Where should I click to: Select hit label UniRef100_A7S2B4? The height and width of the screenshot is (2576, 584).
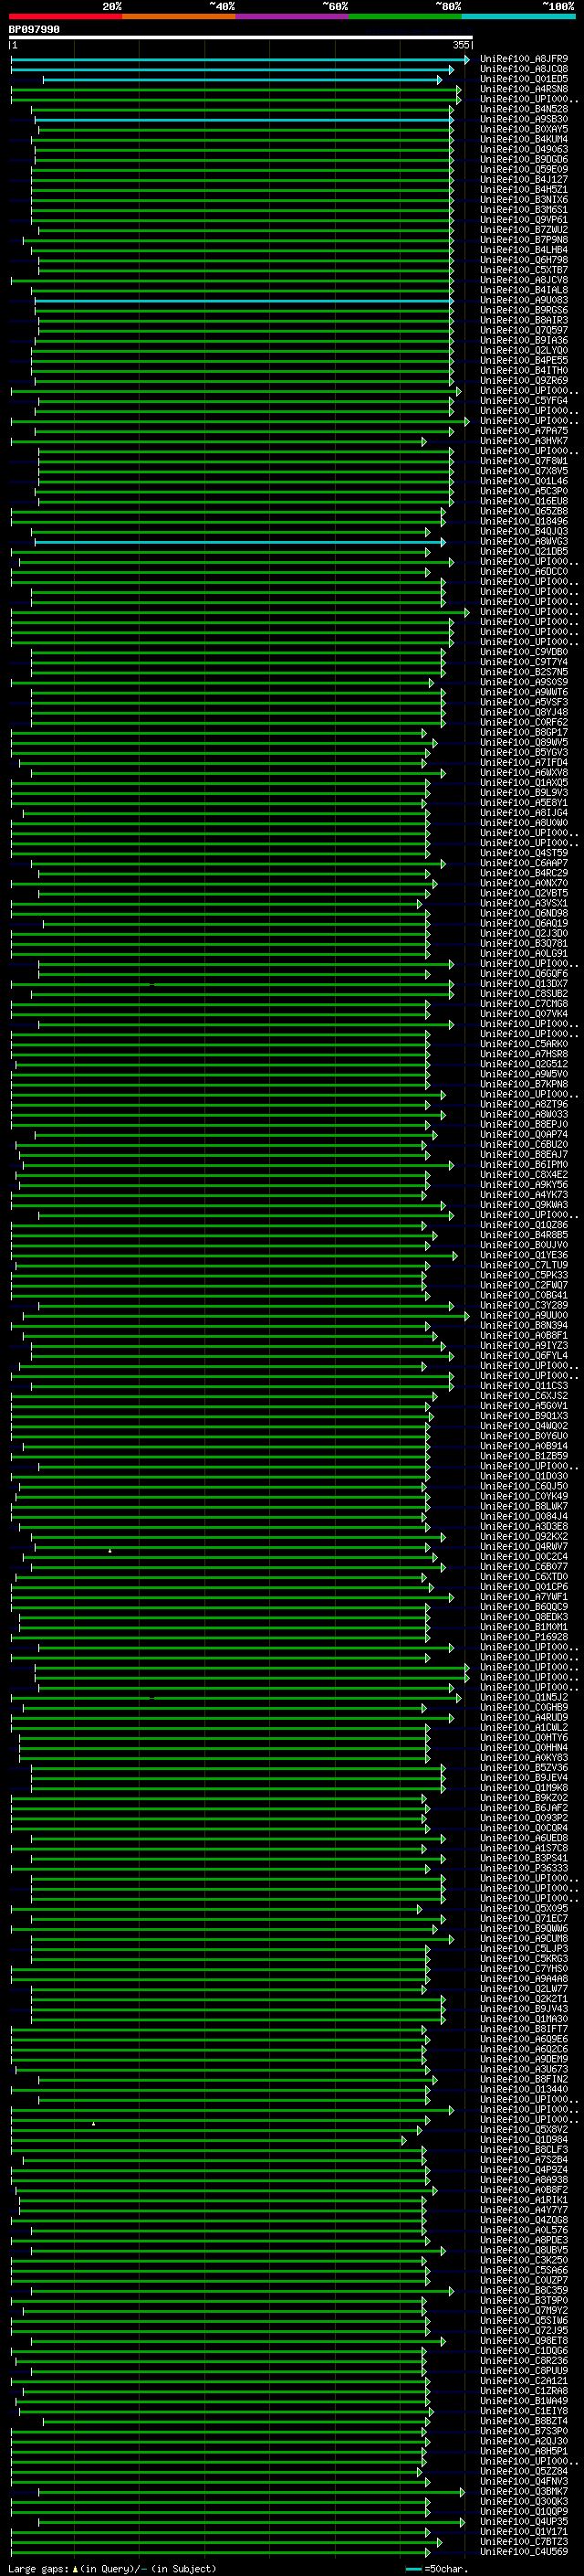point(524,2159)
